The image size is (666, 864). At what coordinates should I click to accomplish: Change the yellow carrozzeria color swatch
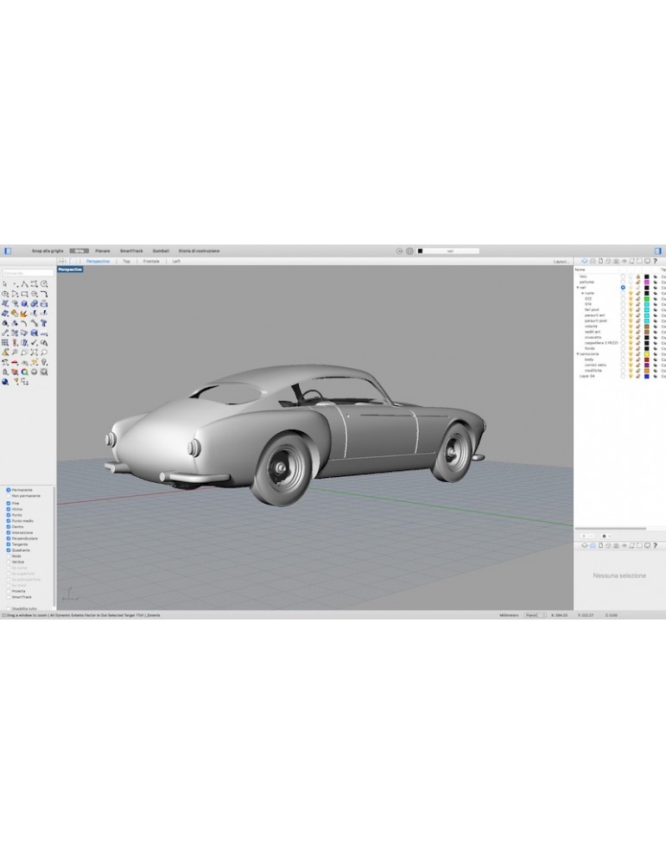tap(647, 353)
